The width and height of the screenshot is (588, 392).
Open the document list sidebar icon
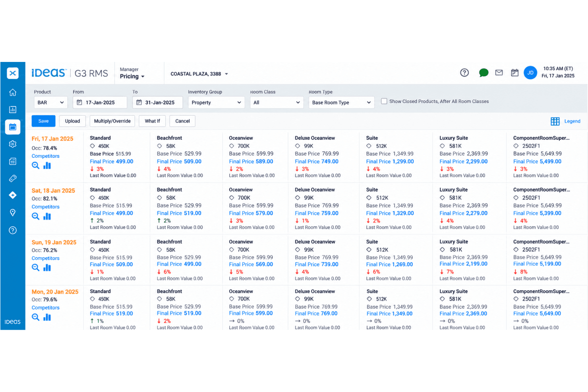click(x=13, y=161)
